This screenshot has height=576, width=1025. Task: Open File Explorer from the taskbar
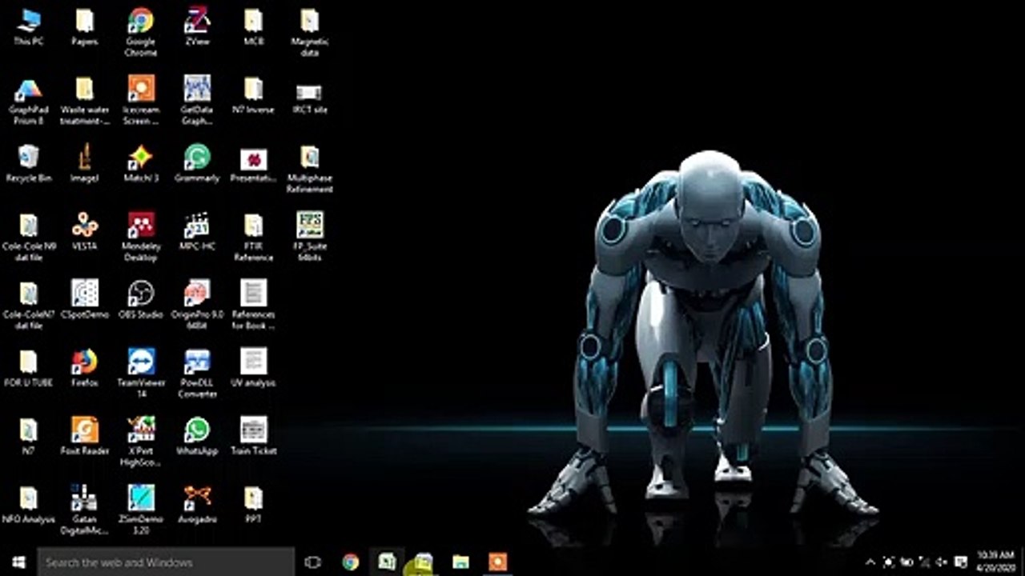point(460,562)
